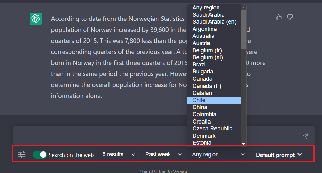
Task: Open the 5 results dropdown
Action: 119,154
